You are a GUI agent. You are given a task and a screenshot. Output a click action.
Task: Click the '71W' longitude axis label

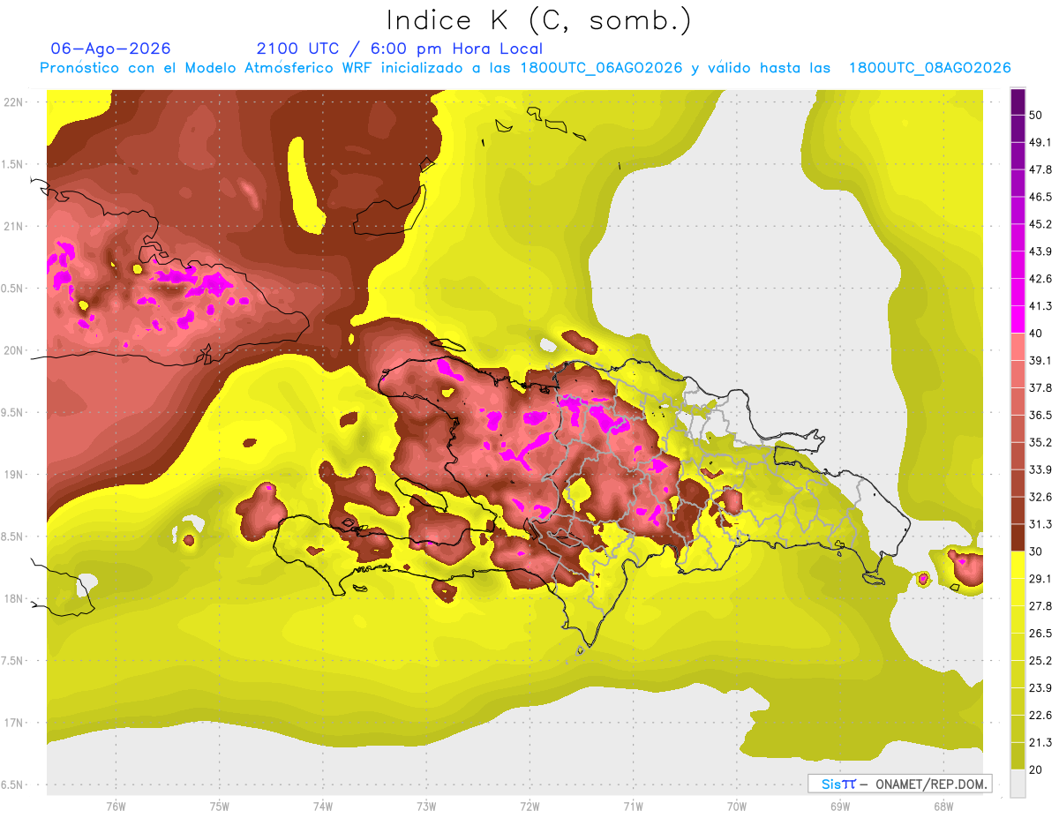pyautogui.click(x=633, y=806)
